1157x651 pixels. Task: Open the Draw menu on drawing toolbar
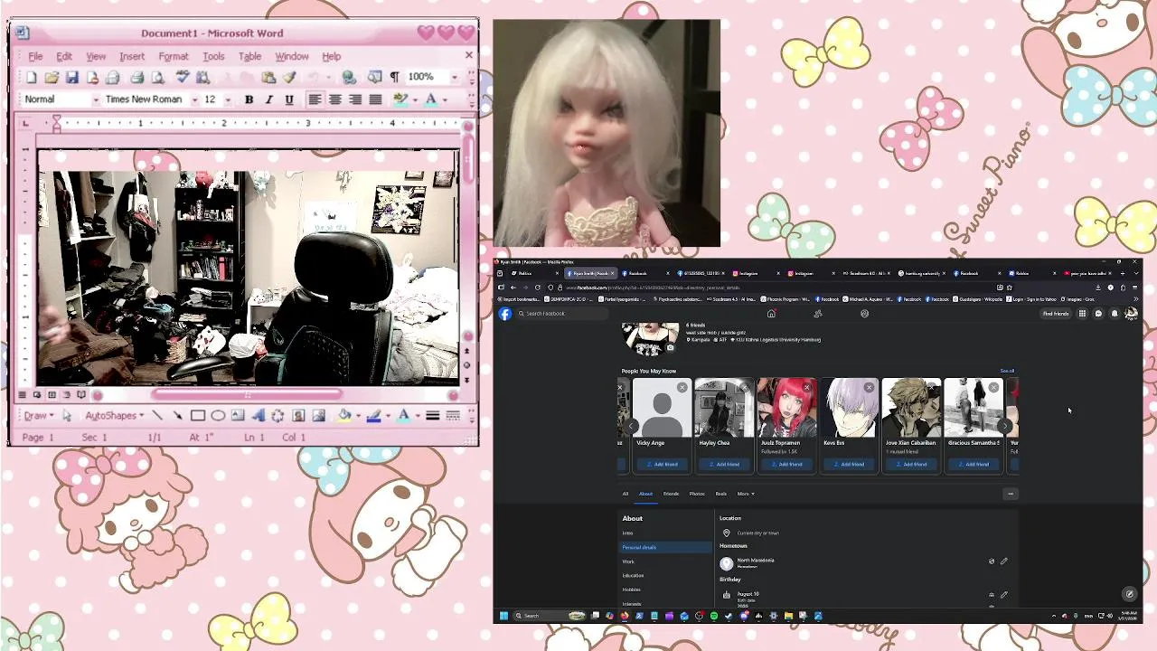(x=38, y=416)
